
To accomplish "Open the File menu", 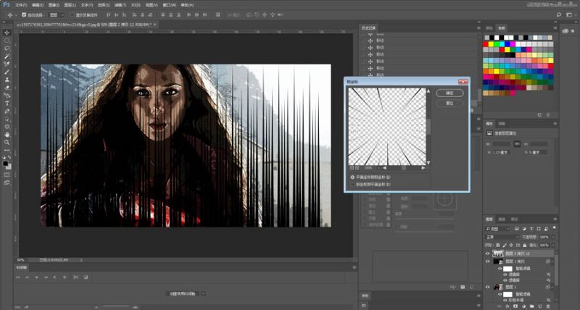I will [x=21, y=4].
